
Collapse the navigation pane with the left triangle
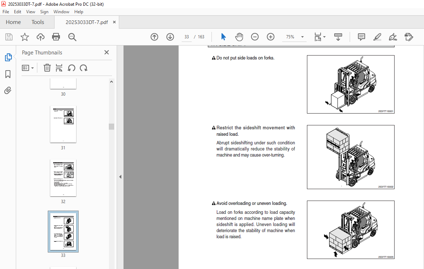coord(120,177)
